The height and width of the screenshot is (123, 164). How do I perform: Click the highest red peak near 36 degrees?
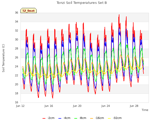[119, 15]
